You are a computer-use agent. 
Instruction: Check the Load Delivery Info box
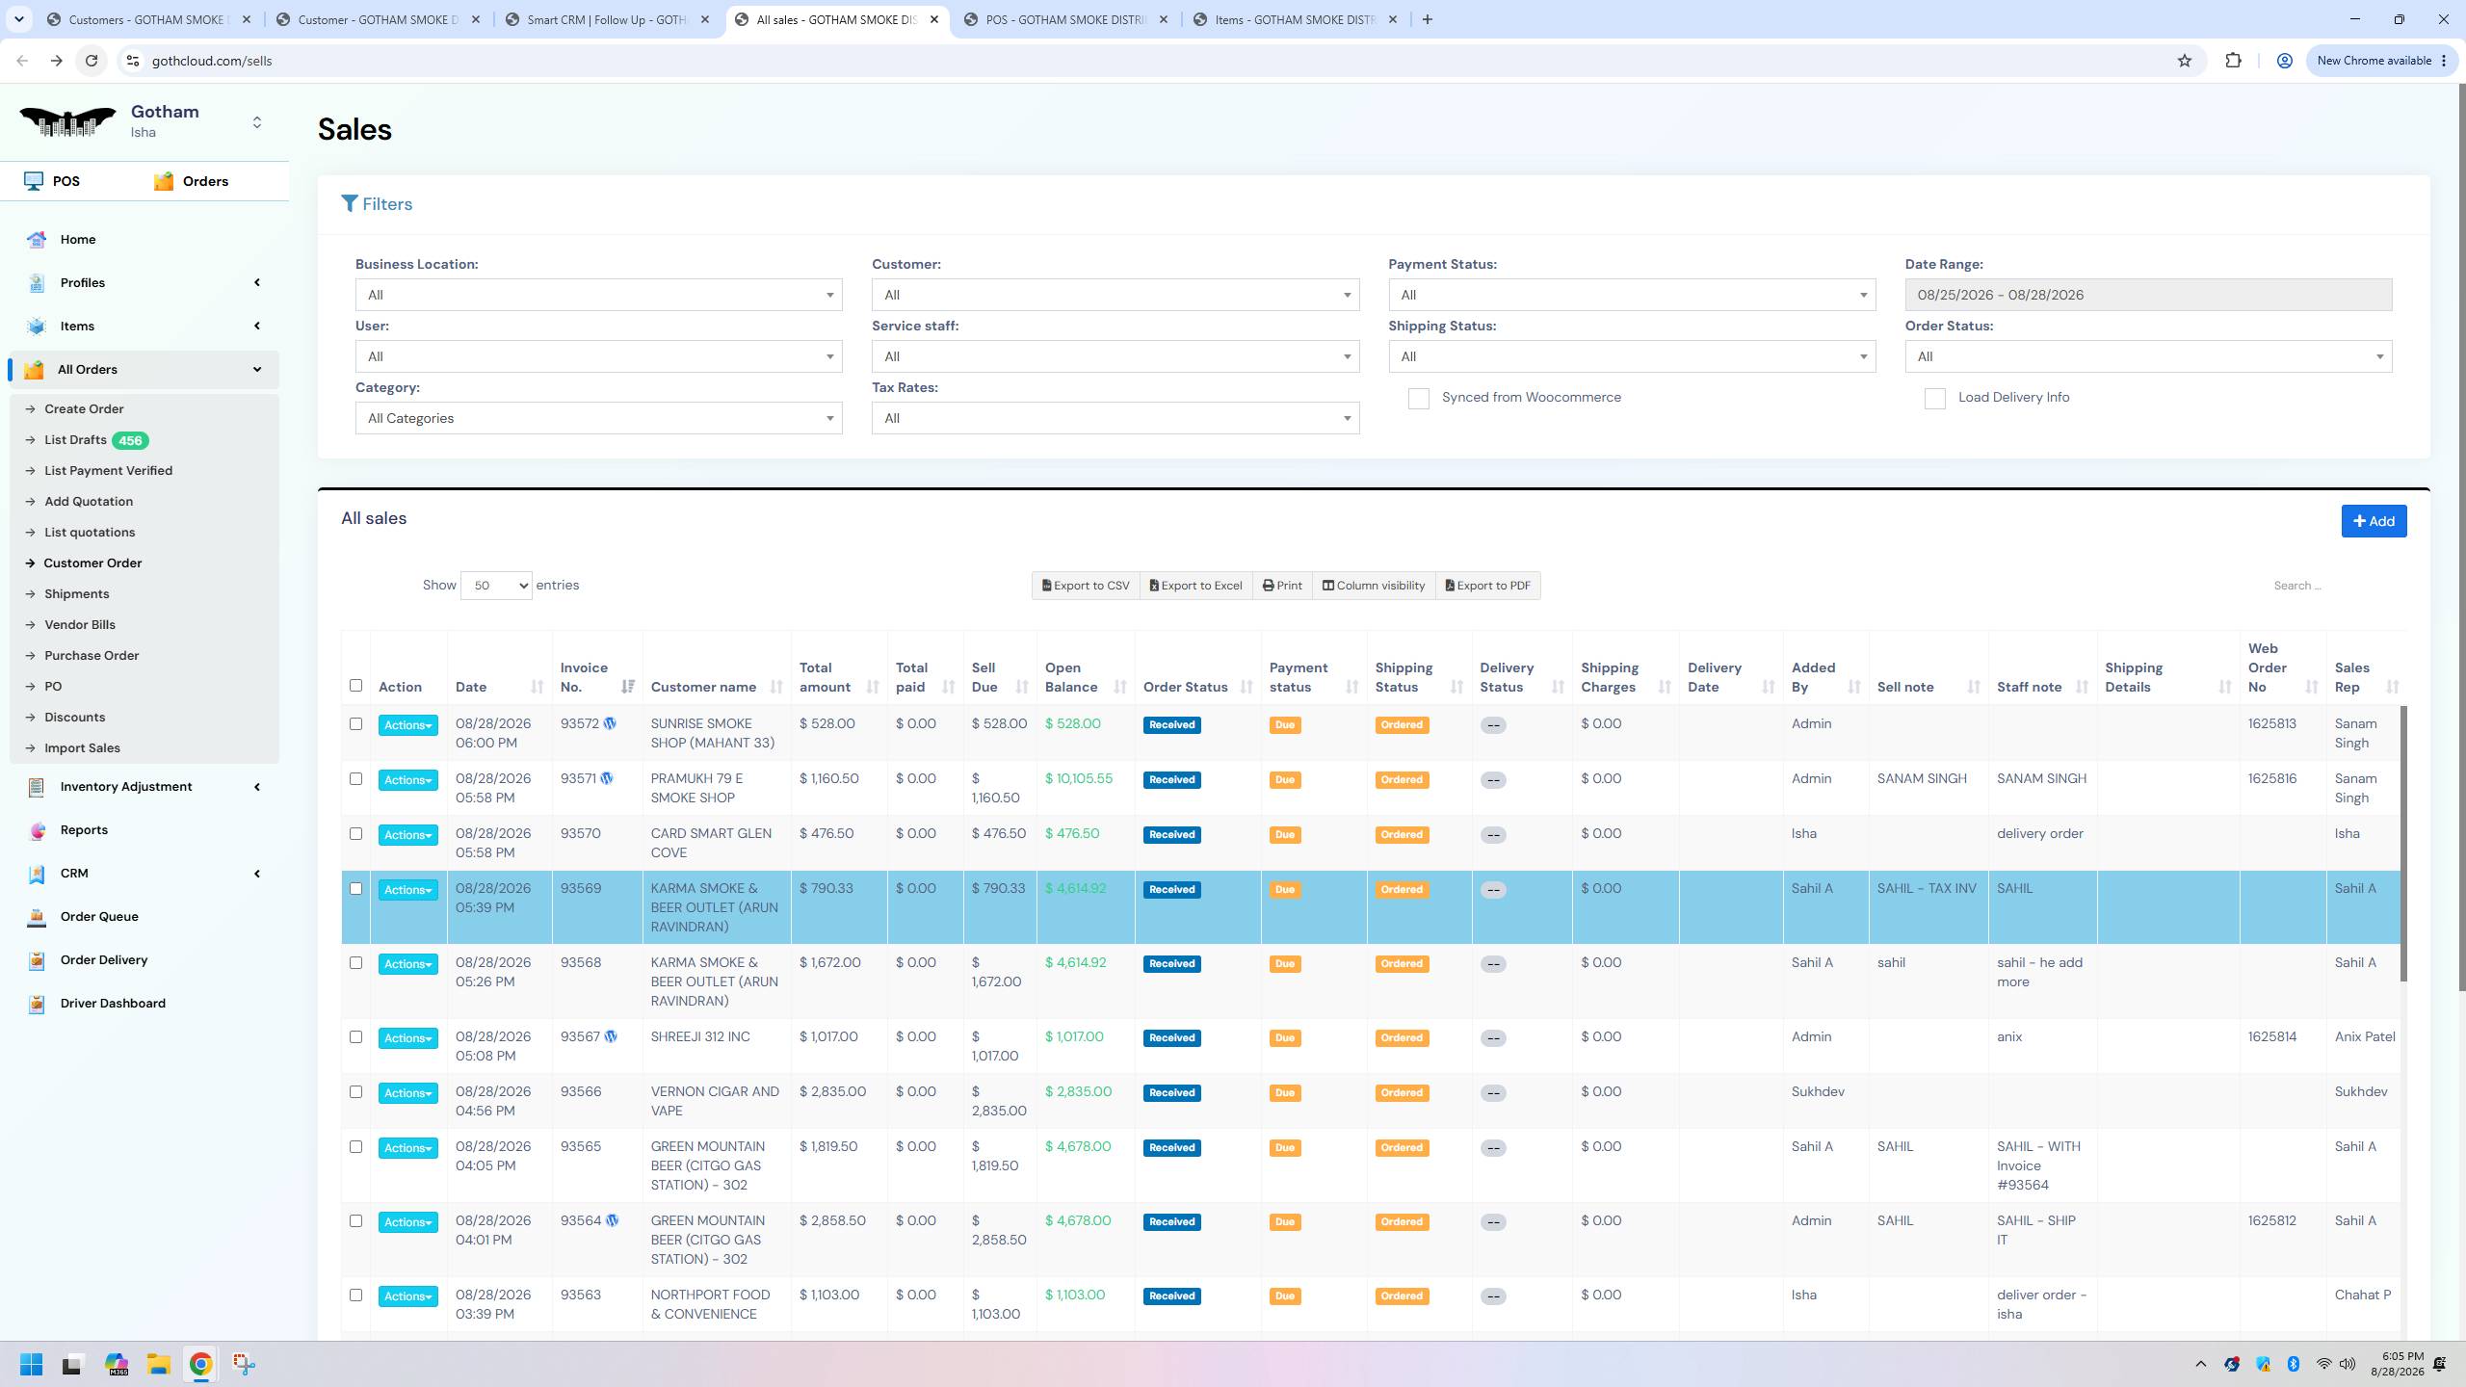point(1934,399)
